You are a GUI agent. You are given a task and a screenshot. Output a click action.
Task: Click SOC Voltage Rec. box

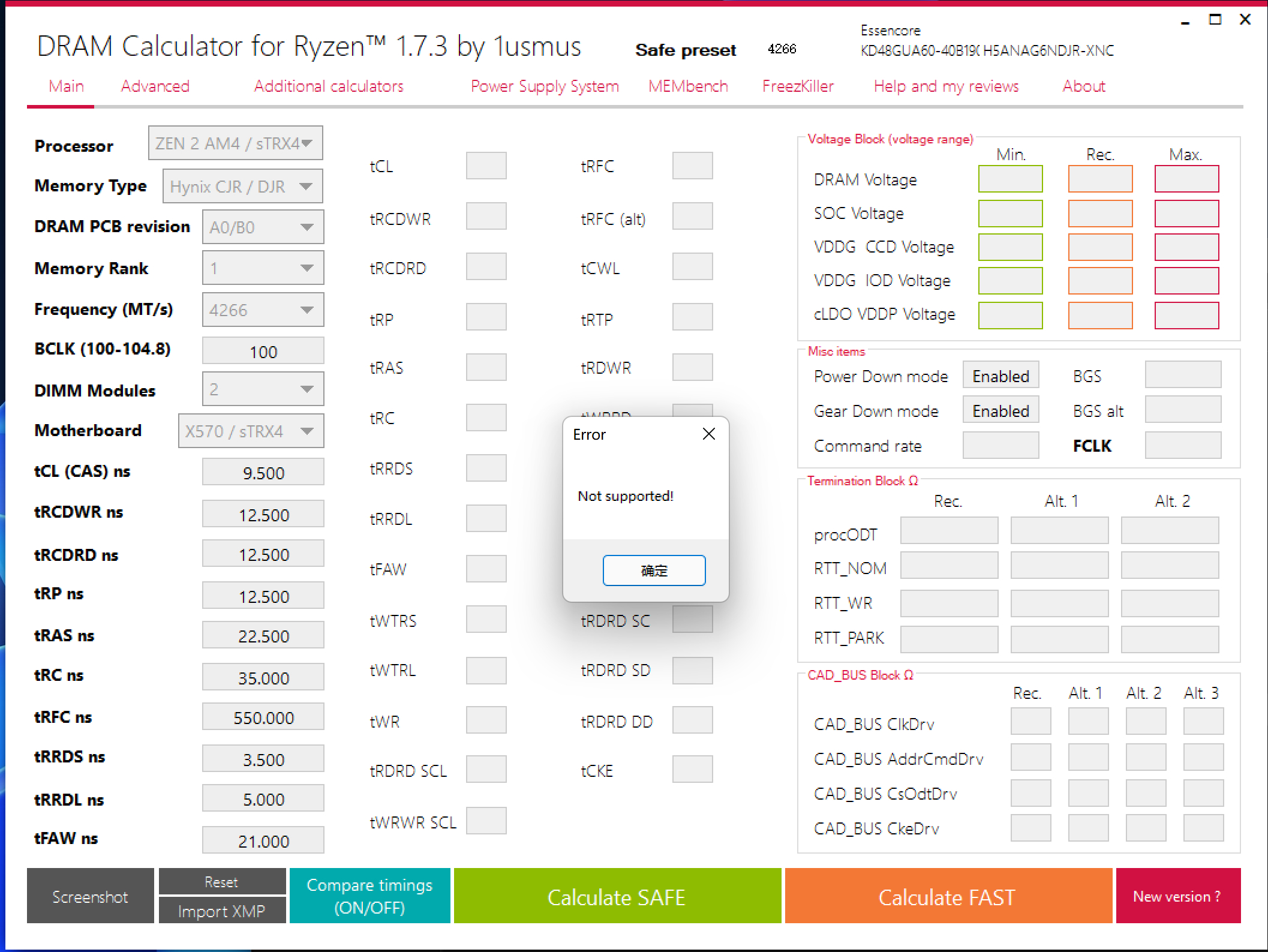pyautogui.click(x=1100, y=214)
